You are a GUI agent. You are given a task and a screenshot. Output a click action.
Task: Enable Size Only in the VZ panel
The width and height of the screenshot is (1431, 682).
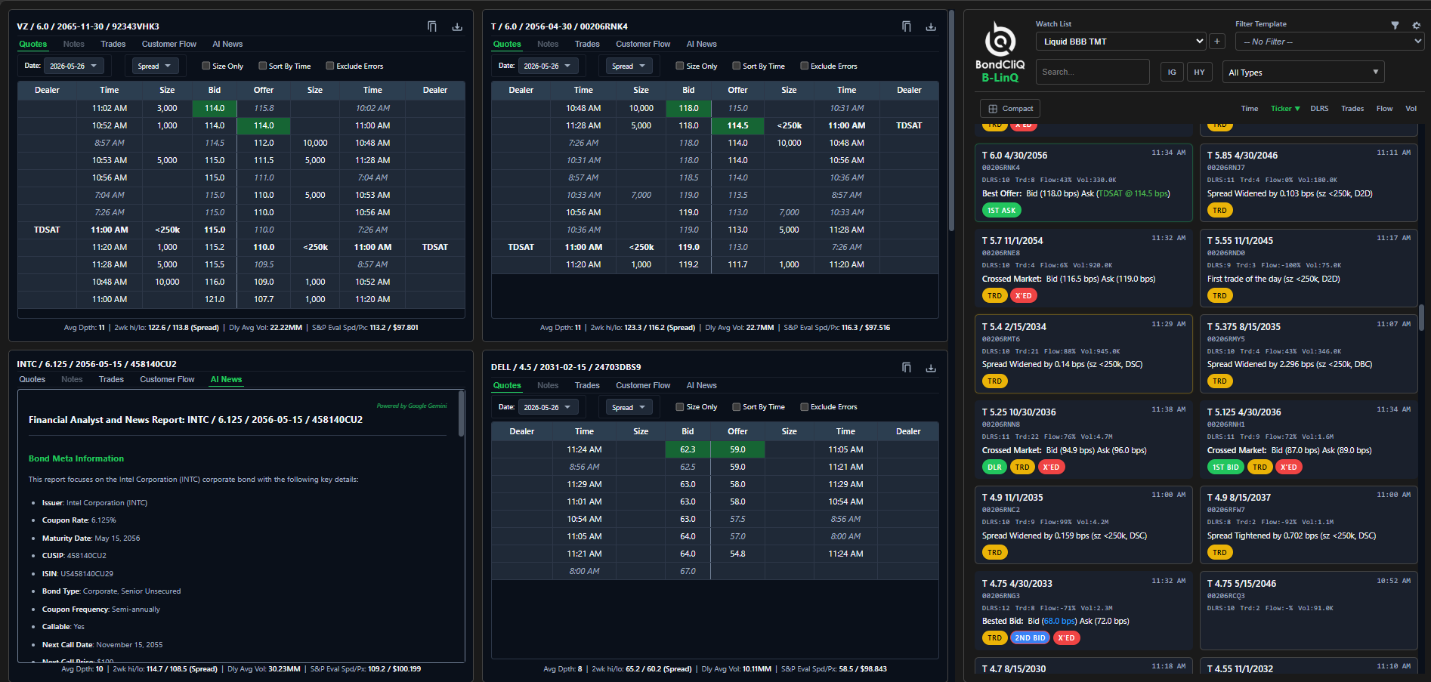pos(206,66)
